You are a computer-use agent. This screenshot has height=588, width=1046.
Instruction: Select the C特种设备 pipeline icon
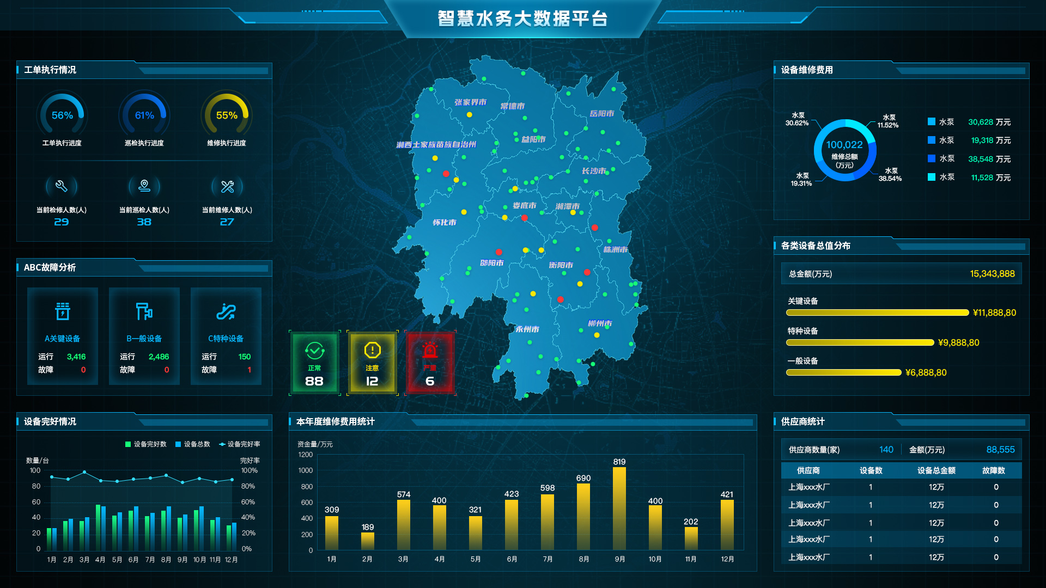pos(226,311)
